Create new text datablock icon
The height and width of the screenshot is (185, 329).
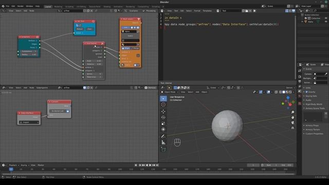point(243,11)
